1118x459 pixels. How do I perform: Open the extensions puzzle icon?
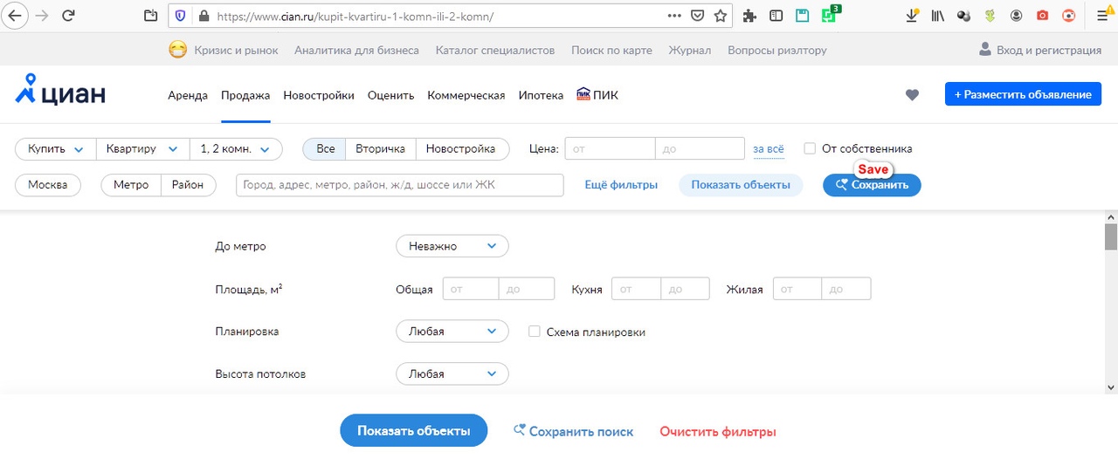[x=749, y=16]
